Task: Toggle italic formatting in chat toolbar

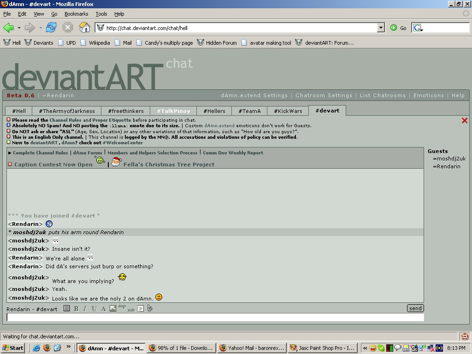Action: 85,308
